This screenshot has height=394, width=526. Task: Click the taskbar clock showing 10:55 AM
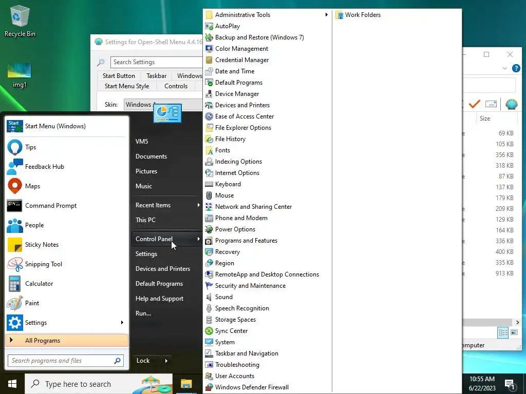(482, 384)
